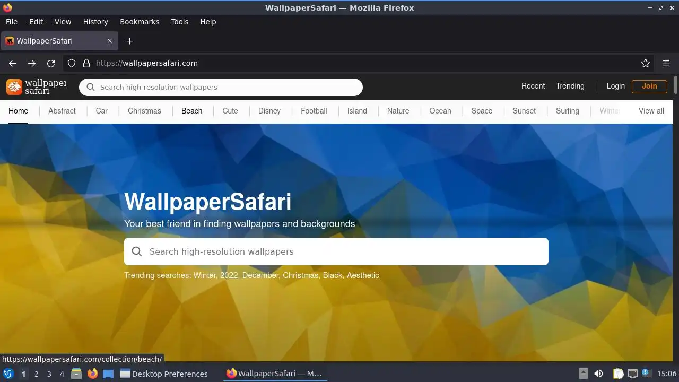Select the WallpaperSafari browser tab
This screenshot has height=382, width=679.
pyautogui.click(x=59, y=41)
